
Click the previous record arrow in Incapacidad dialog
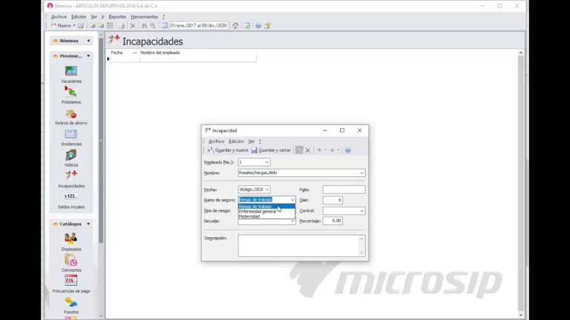coord(319,150)
